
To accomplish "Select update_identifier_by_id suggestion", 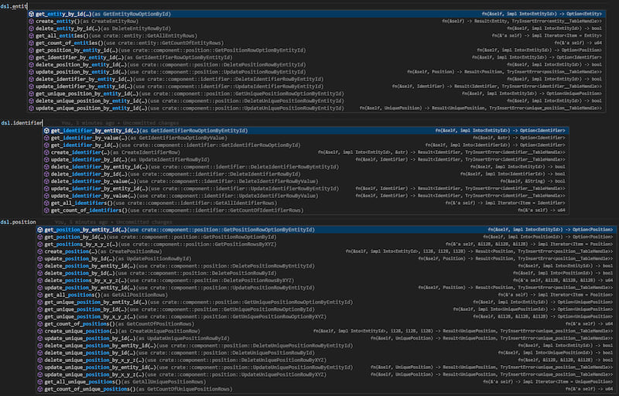I will 91,159.
